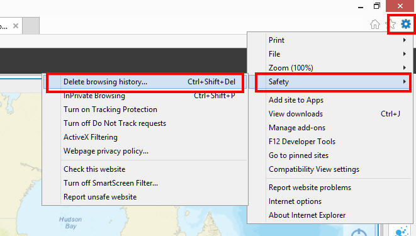Toggle ActiveX Filtering
416x236 pixels.
(x=145, y=137)
